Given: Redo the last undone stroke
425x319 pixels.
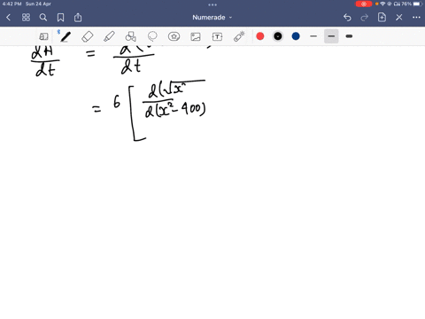Looking at the screenshot, I should point(365,18).
